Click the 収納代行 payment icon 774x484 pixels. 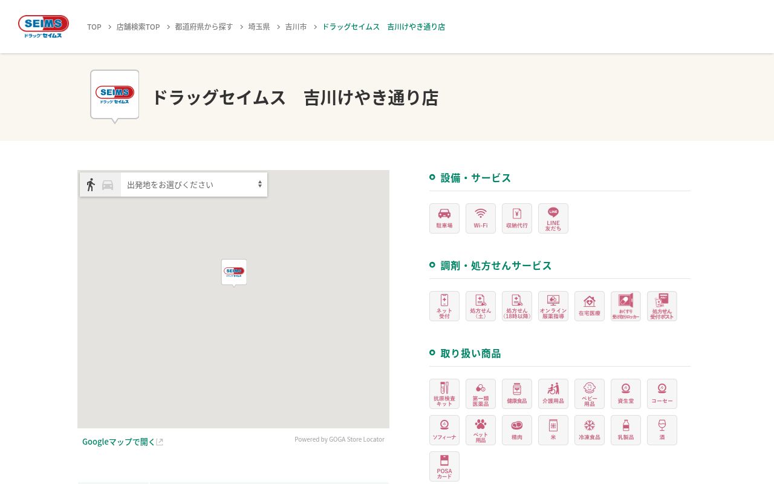(x=517, y=218)
